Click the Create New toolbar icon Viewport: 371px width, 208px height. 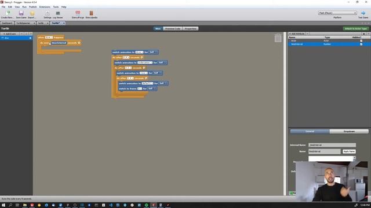coord(8,14)
